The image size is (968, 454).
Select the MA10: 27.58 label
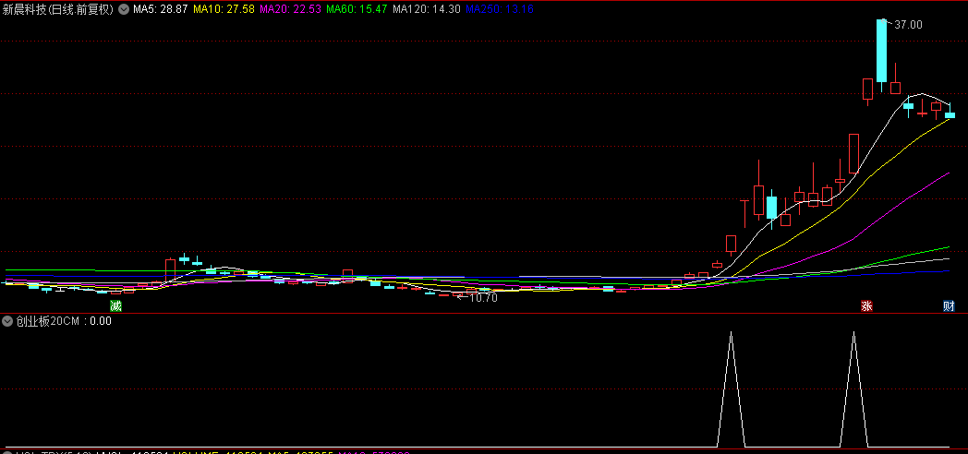(x=224, y=9)
